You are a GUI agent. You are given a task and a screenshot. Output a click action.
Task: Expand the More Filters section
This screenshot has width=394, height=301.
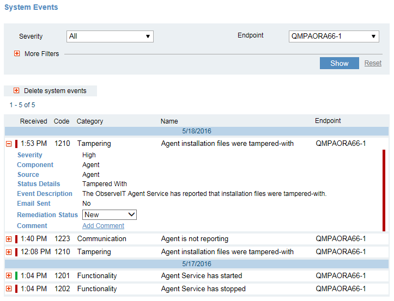pos(17,54)
